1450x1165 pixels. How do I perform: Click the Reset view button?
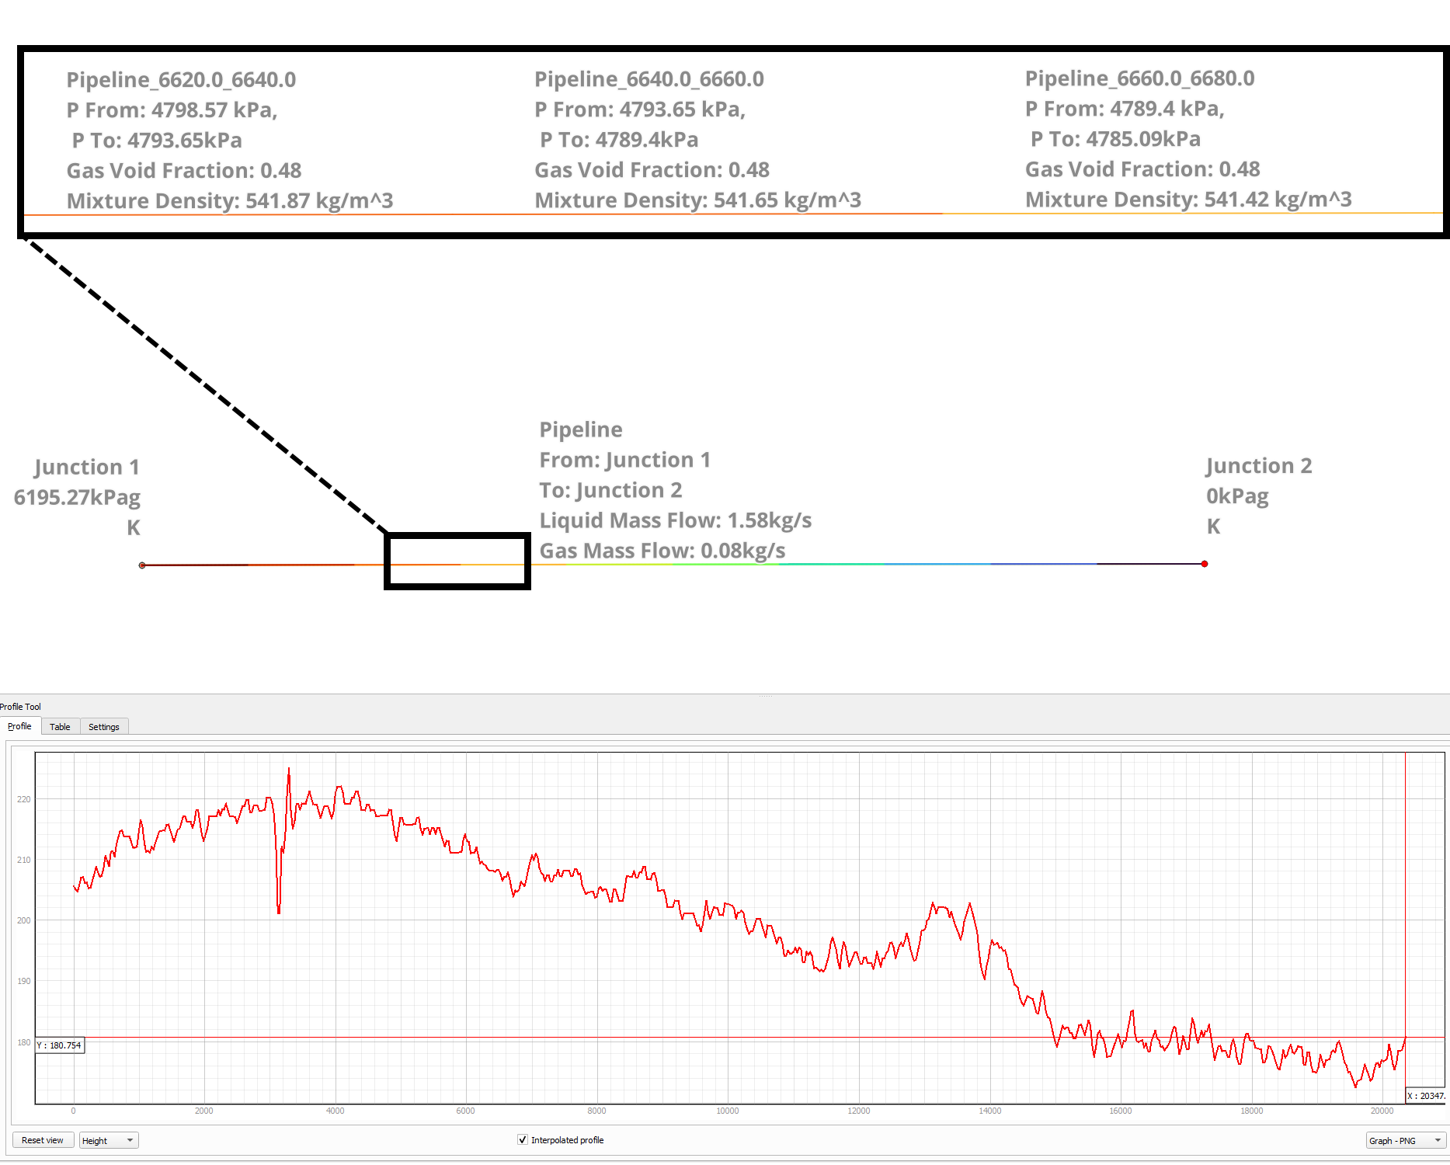click(x=43, y=1140)
